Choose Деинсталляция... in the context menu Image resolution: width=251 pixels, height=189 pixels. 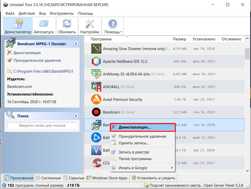(x=143, y=127)
